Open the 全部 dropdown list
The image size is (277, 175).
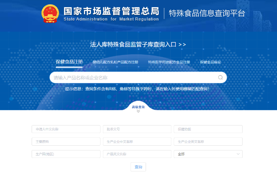pyautogui.click(x=208, y=154)
